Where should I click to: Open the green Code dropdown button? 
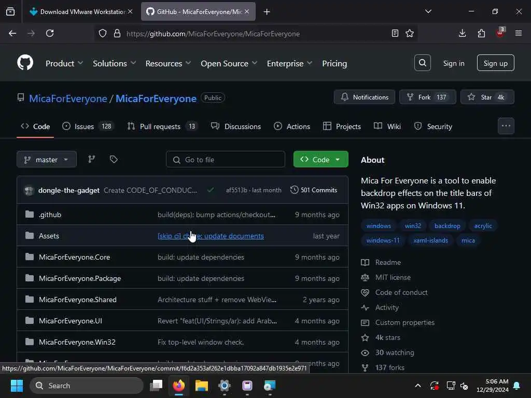point(320,160)
